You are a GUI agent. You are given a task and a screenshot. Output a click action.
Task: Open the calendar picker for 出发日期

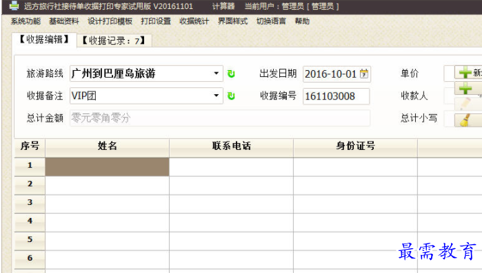coord(364,74)
